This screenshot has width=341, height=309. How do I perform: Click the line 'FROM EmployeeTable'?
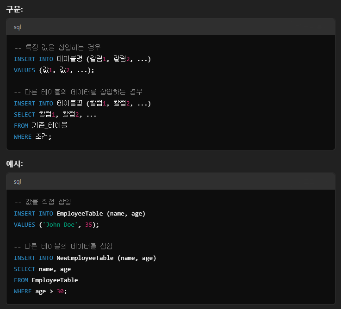pos(46,280)
